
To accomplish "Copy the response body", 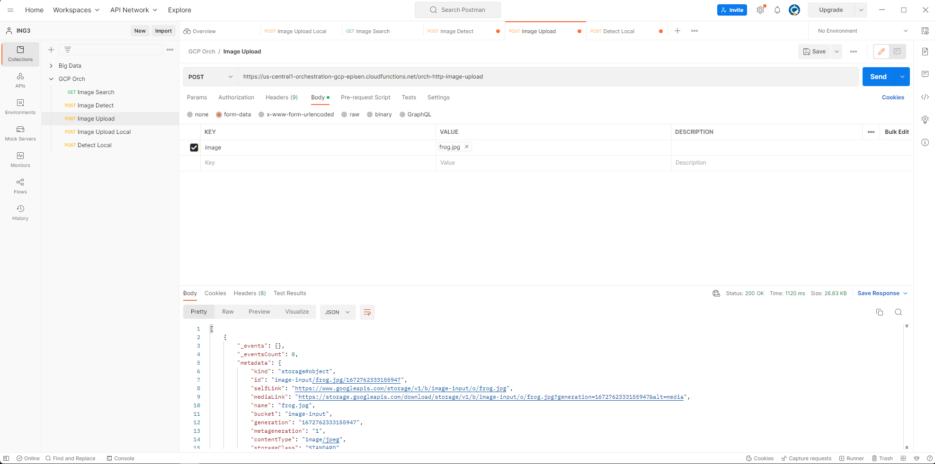I will tap(880, 312).
